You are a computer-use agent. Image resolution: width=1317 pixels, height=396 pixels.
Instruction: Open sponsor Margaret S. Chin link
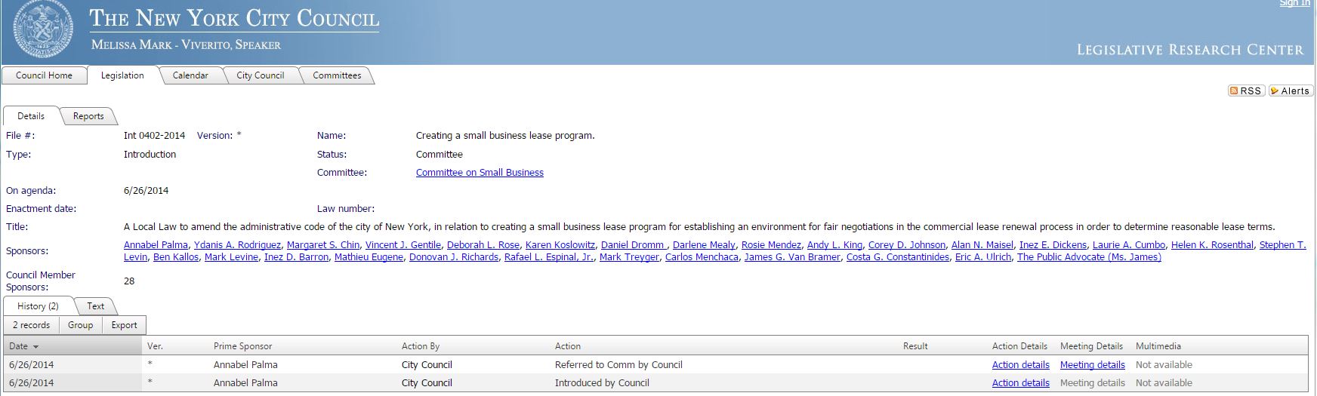tap(323, 245)
